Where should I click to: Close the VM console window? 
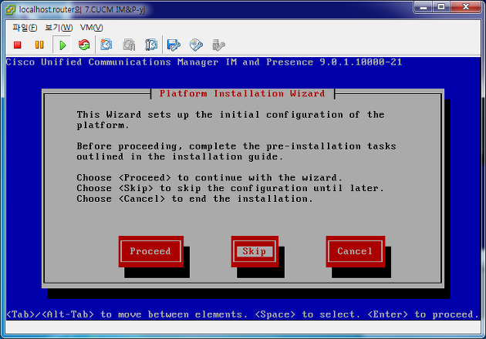[465, 7]
